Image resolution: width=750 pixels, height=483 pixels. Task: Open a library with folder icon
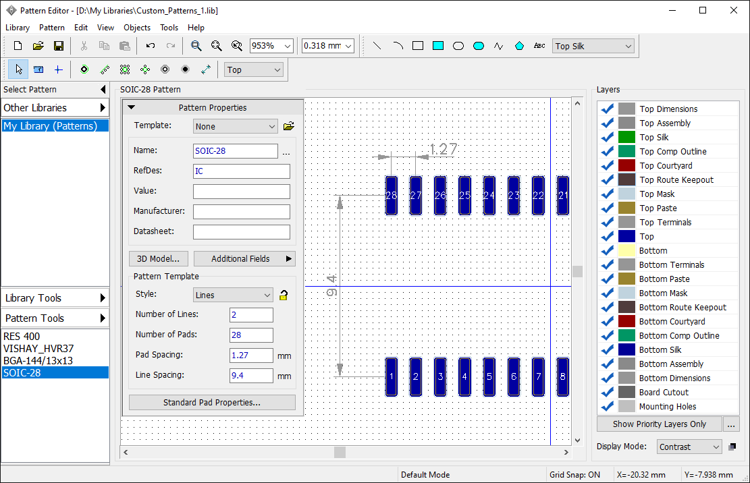(38, 46)
